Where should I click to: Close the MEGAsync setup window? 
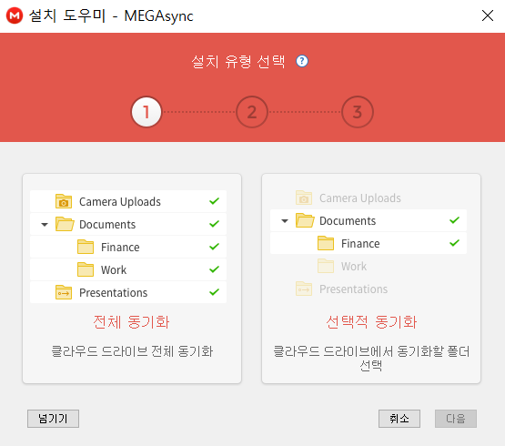(x=488, y=15)
